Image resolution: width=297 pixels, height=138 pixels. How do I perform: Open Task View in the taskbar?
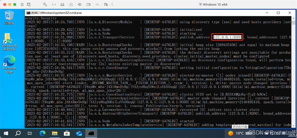(30, 134)
